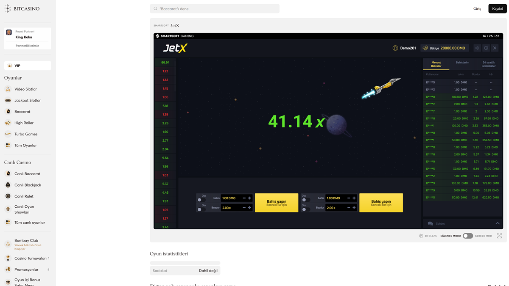Select Baccarat in the Oyunlar list

[22, 112]
